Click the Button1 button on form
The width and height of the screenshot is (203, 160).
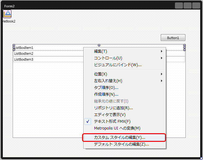click(173, 38)
